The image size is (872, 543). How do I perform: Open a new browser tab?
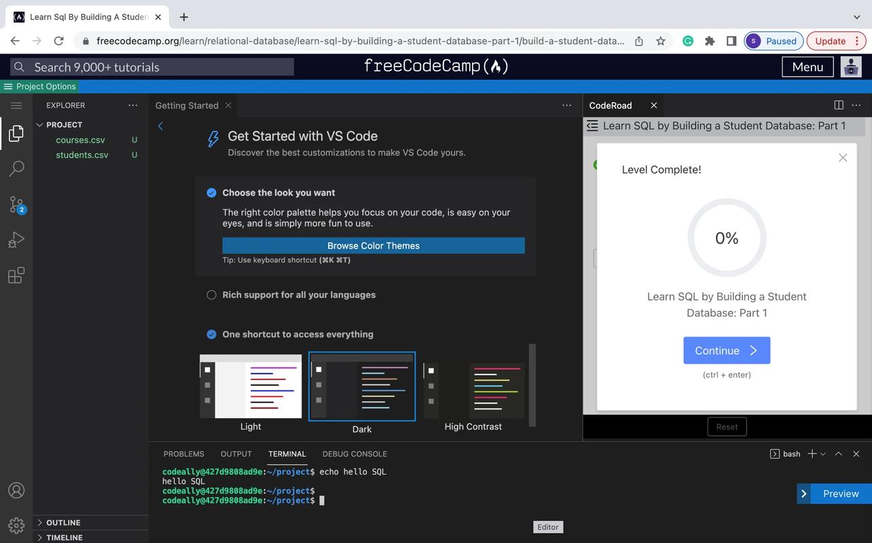183,17
